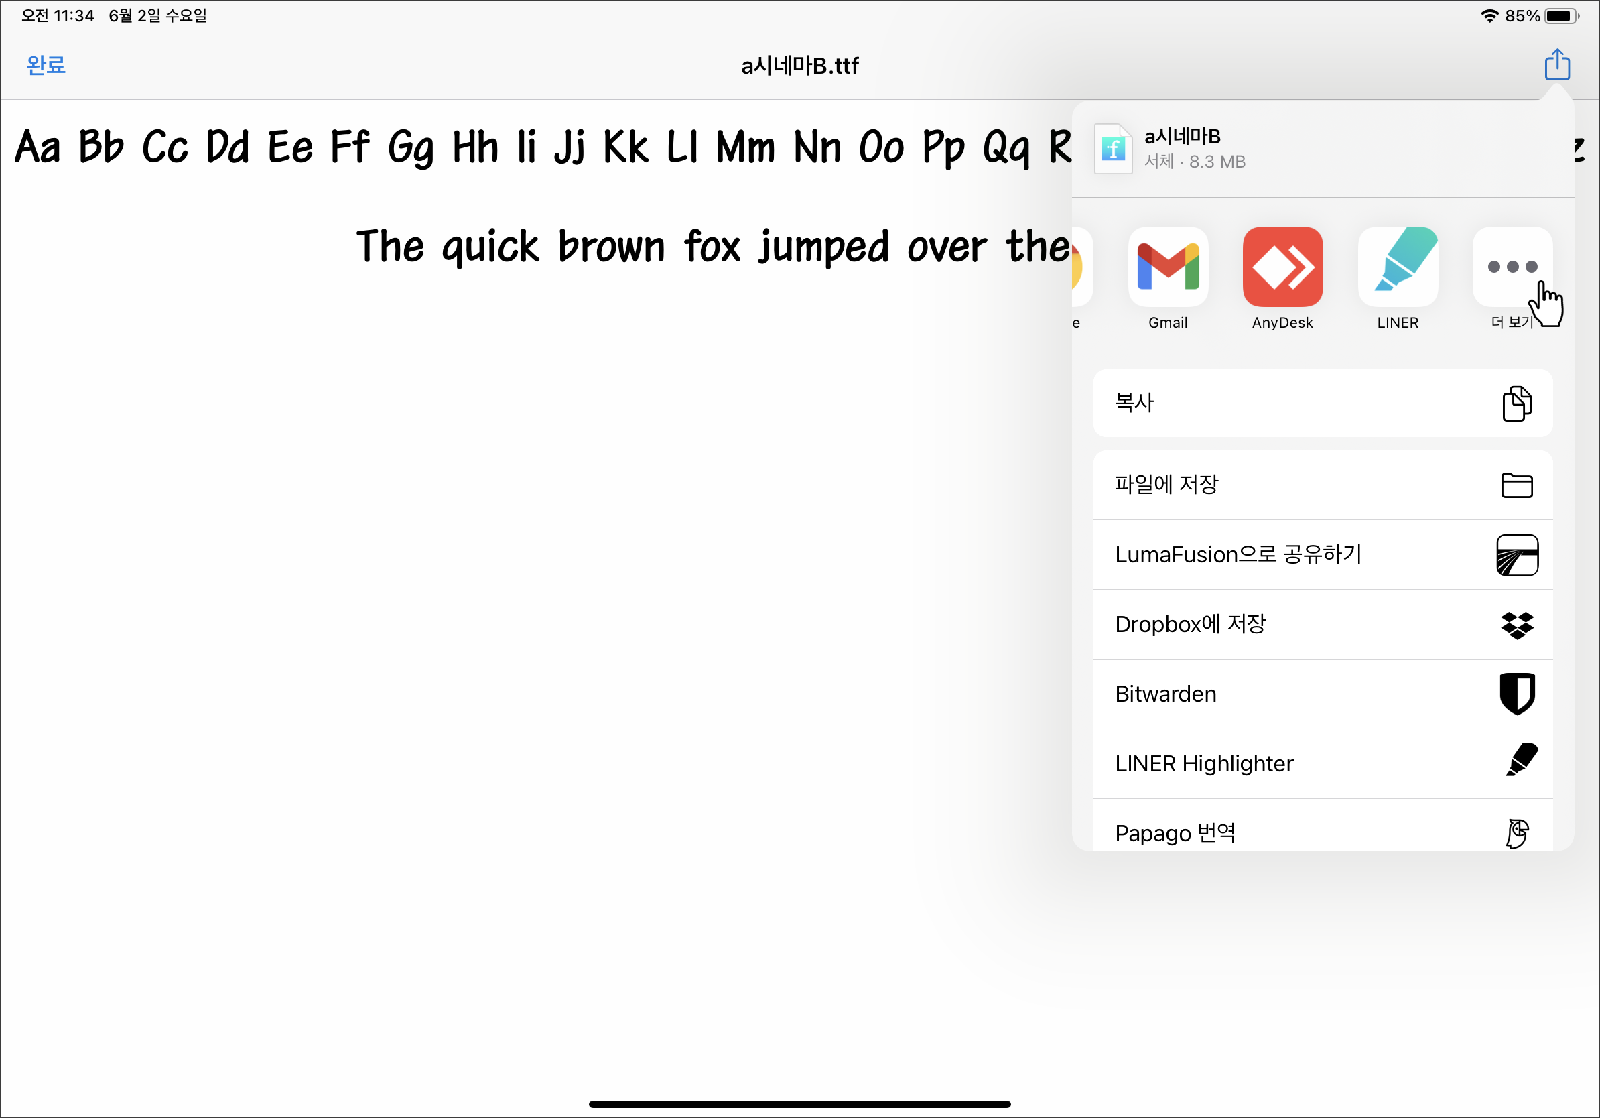Click the folder icon for saving to Files
Image resolution: width=1600 pixels, height=1118 pixels.
[x=1516, y=485]
